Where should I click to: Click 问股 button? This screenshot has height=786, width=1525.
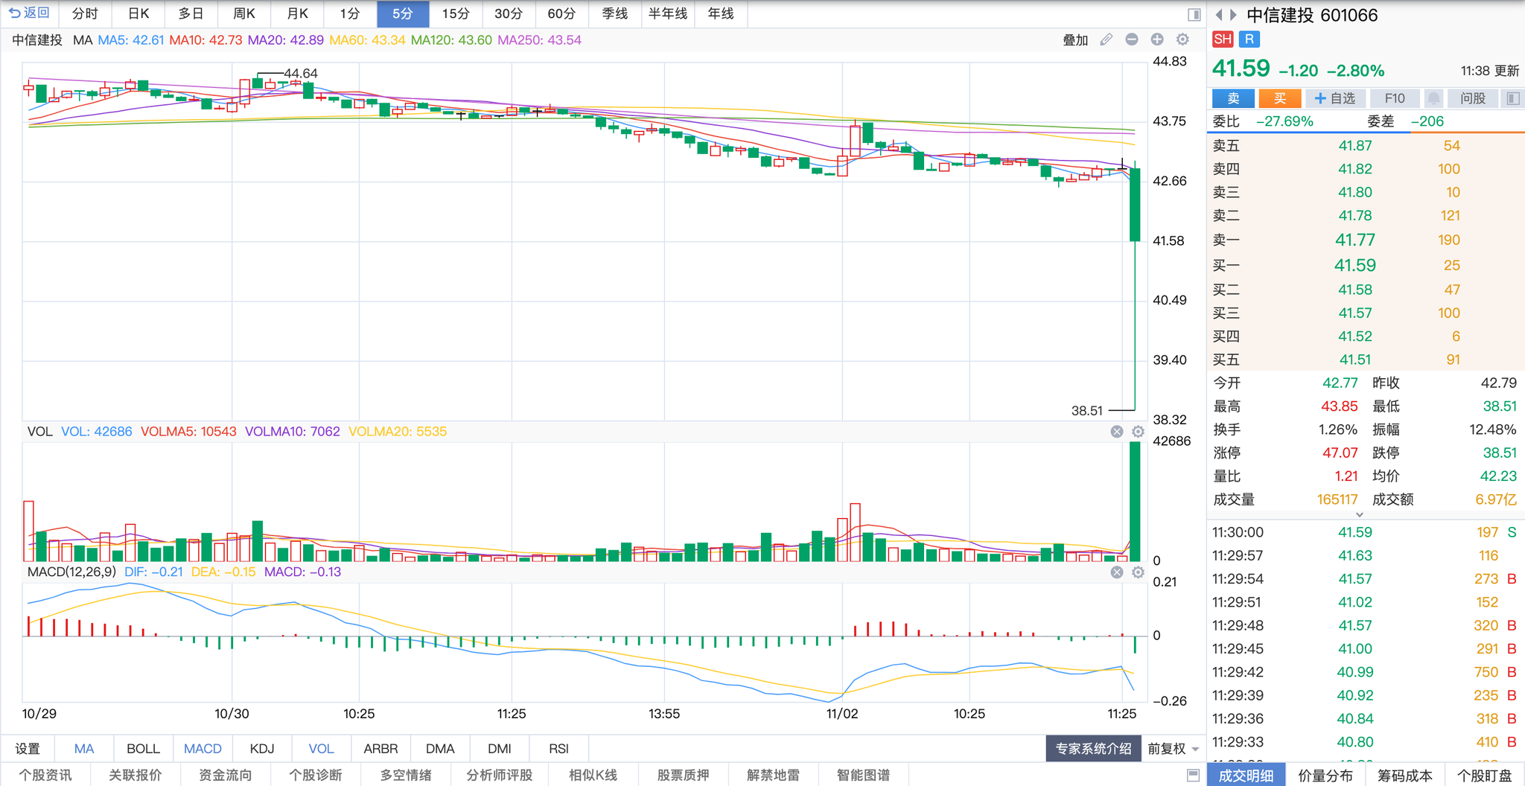click(x=1473, y=98)
